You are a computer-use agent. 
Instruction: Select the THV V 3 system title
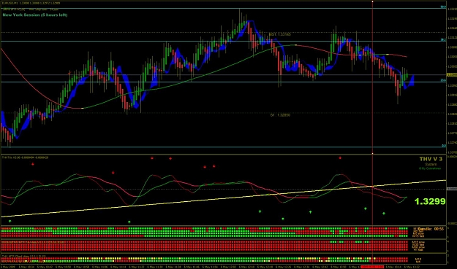click(431, 159)
